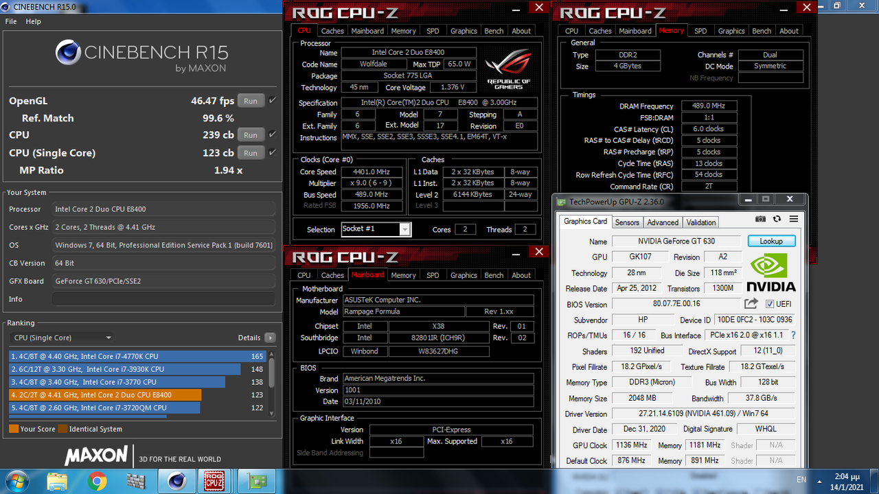
Task: Open File Explorer from the taskbar
Action: (x=58, y=481)
